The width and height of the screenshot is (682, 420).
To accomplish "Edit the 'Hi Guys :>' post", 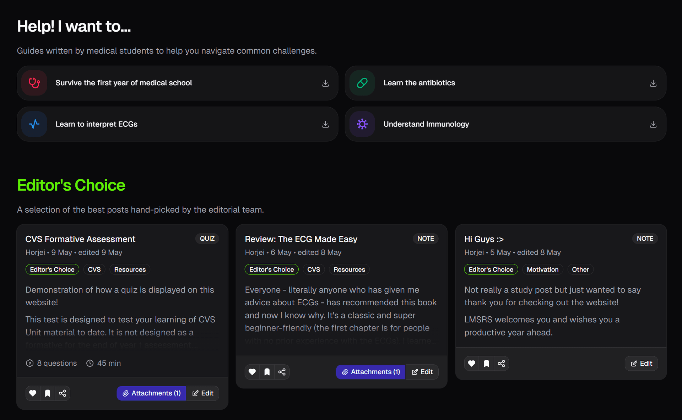I will [x=641, y=363].
